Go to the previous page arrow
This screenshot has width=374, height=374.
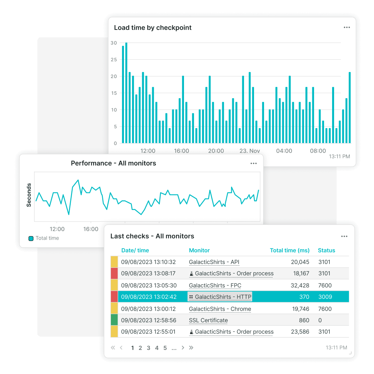[x=121, y=348]
